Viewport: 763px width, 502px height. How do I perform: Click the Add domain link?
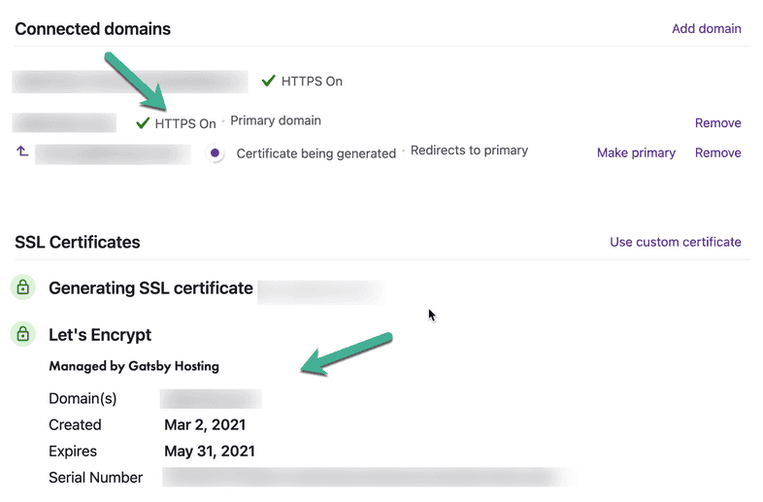click(x=706, y=29)
